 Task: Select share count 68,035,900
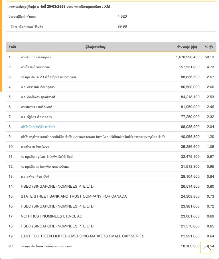coord(190,127)
